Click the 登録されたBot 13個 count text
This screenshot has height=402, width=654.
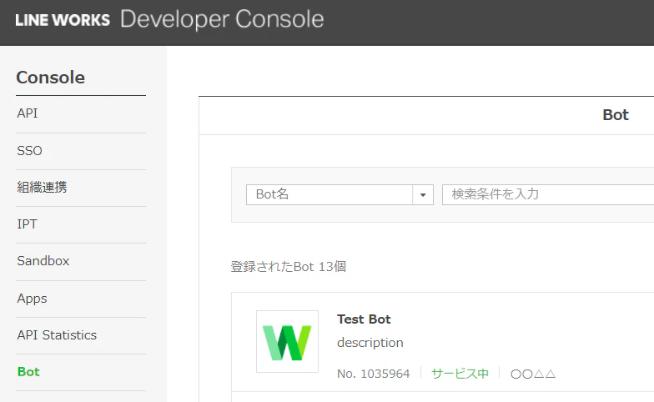[x=289, y=267]
